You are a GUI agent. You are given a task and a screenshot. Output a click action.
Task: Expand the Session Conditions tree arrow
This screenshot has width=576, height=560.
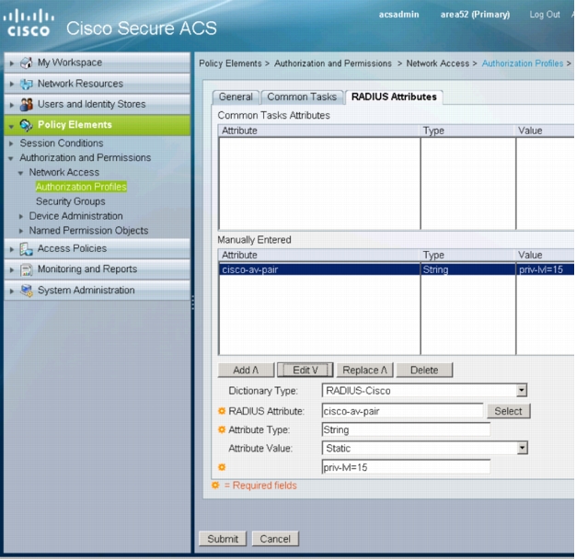(x=11, y=143)
